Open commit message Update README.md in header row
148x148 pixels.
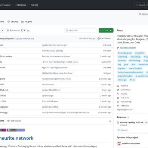tap(25, 38)
